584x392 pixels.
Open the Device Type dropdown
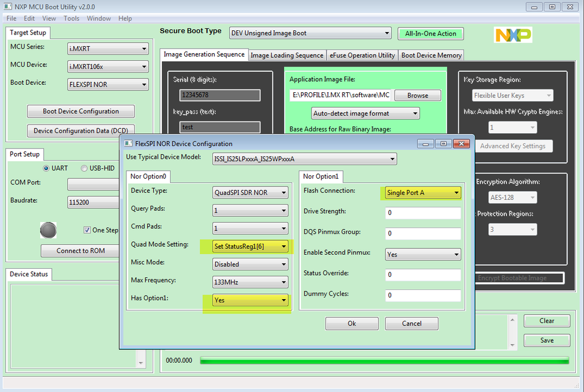click(250, 192)
